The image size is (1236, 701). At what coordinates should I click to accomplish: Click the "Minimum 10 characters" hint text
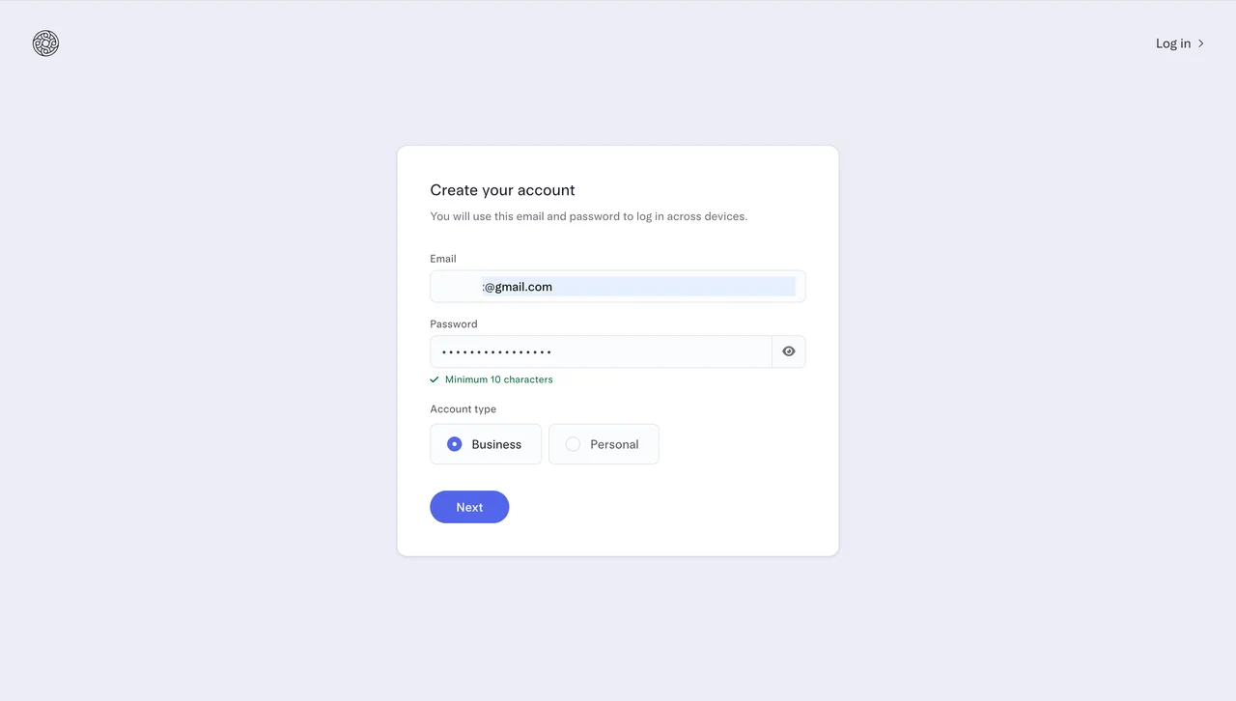pos(499,379)
